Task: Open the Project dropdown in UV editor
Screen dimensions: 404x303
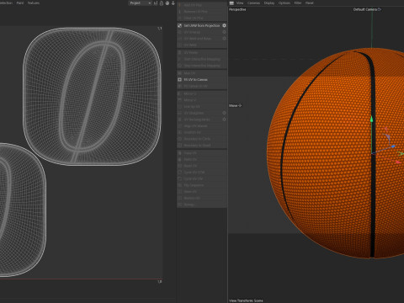Action: pyautogui.click(x=140, y=3)
